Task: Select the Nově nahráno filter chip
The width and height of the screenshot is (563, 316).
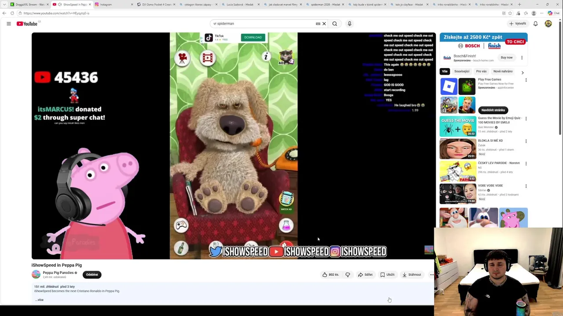Action: click(x=503, y=71)
